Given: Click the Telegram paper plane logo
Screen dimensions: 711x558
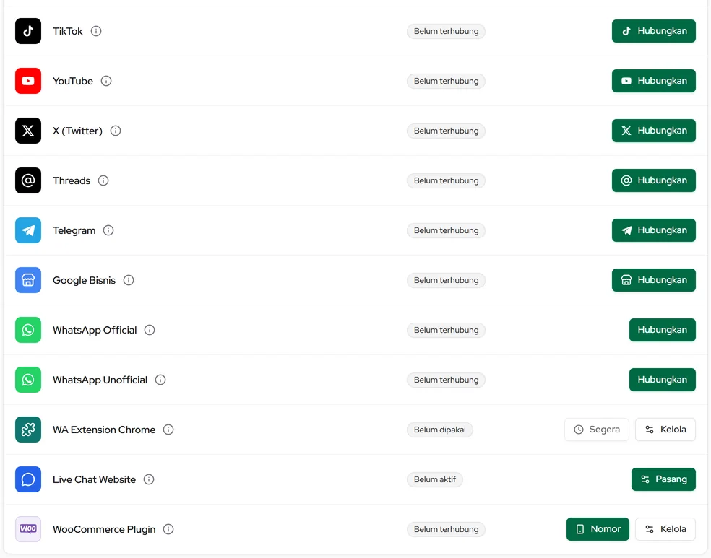Looking at the screenshot, I should (28, 230).
